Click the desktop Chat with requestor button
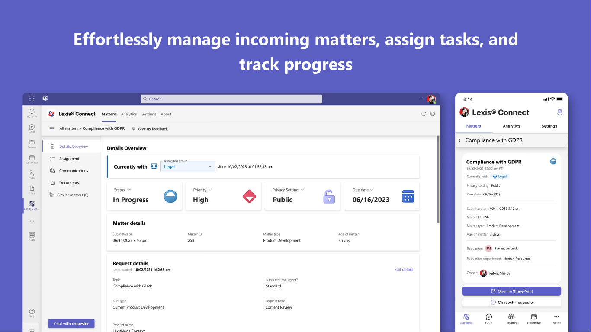Viewport: 591px width, 332px height. click(x=71, y=323)
